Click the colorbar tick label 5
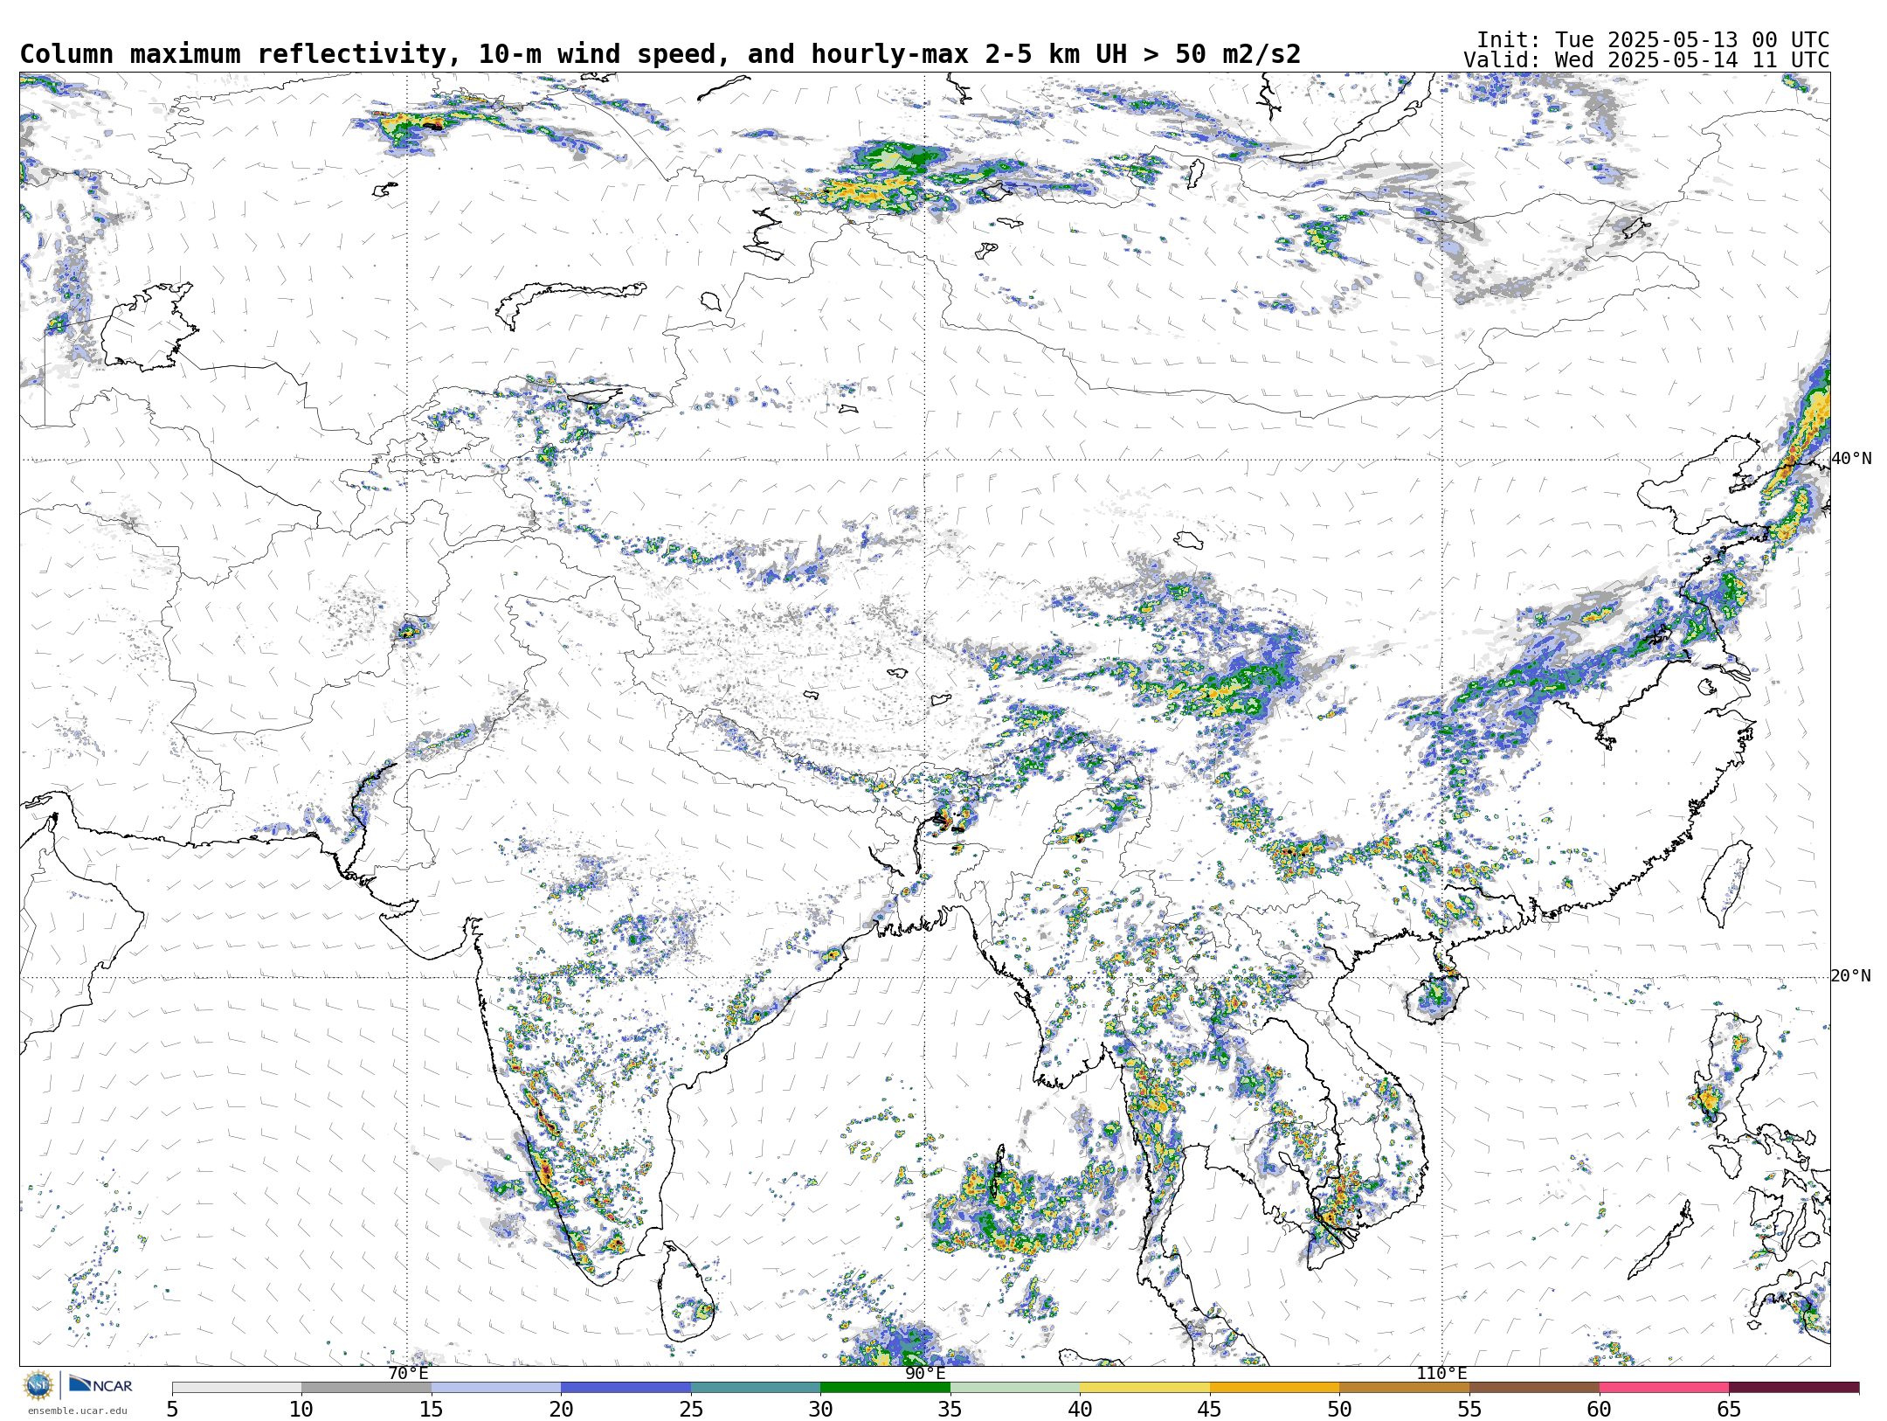The width and height of the screenshot is (1887, 1421). tap(172, 1409)
